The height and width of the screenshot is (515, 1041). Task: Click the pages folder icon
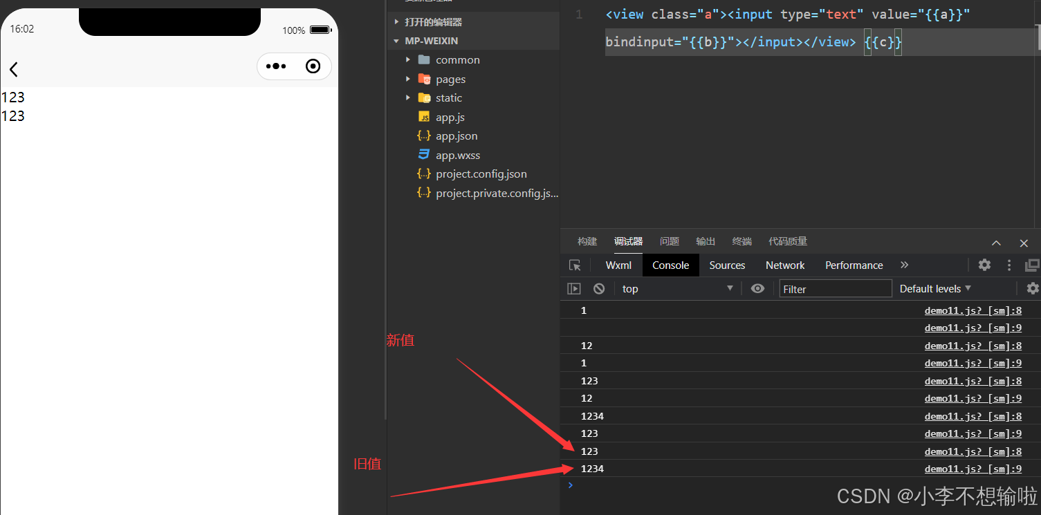[x=424, y=79]
